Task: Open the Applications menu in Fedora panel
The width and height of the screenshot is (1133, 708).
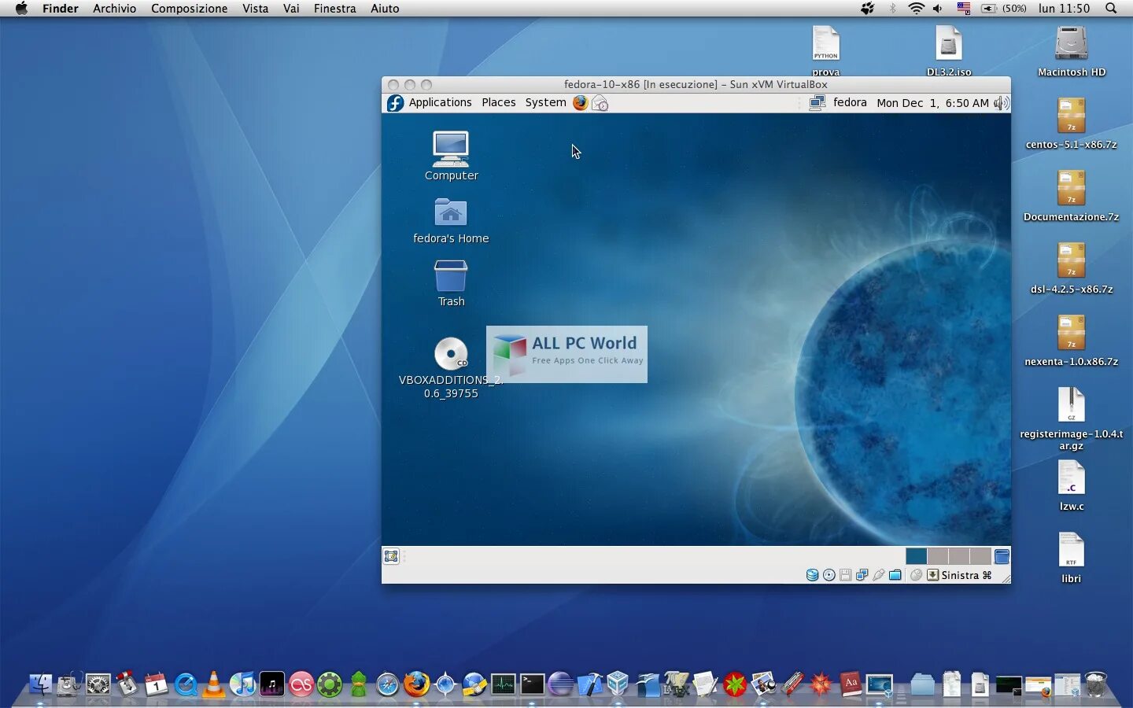Action: (x=440, y=103)
